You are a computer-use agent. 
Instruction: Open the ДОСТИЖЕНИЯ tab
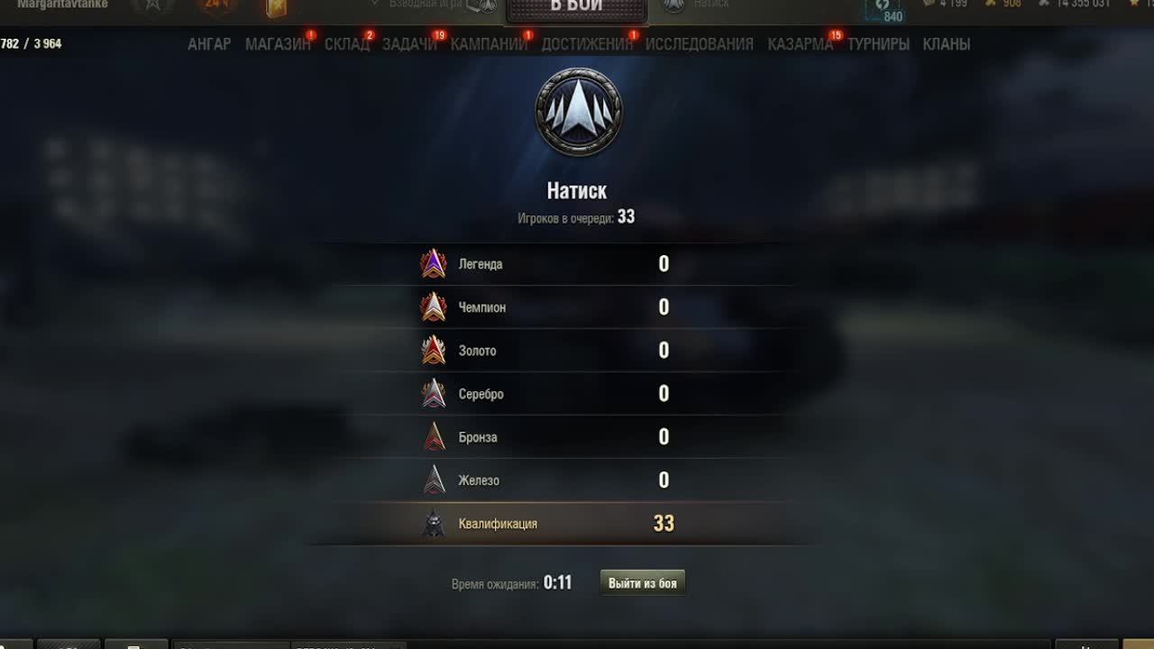click(587, 44)
